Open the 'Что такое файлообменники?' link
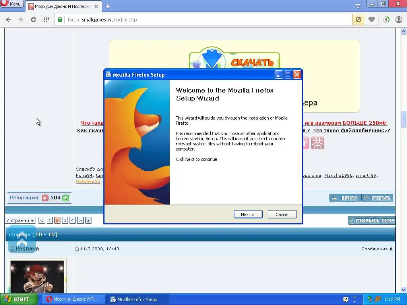Image resolution: width=407 pixels, height=305 pixels. [x=351, y=130]
